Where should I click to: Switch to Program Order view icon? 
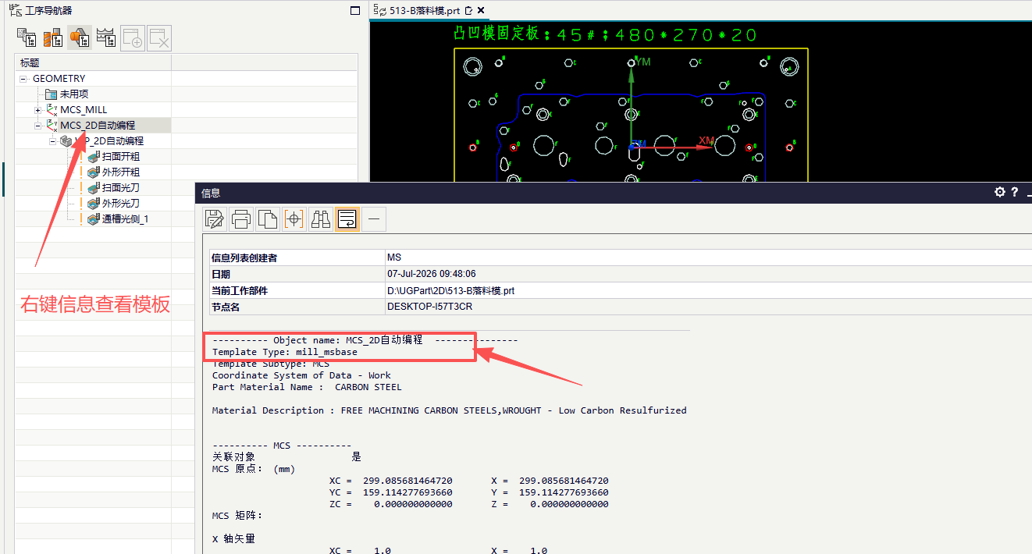point(27,37)
